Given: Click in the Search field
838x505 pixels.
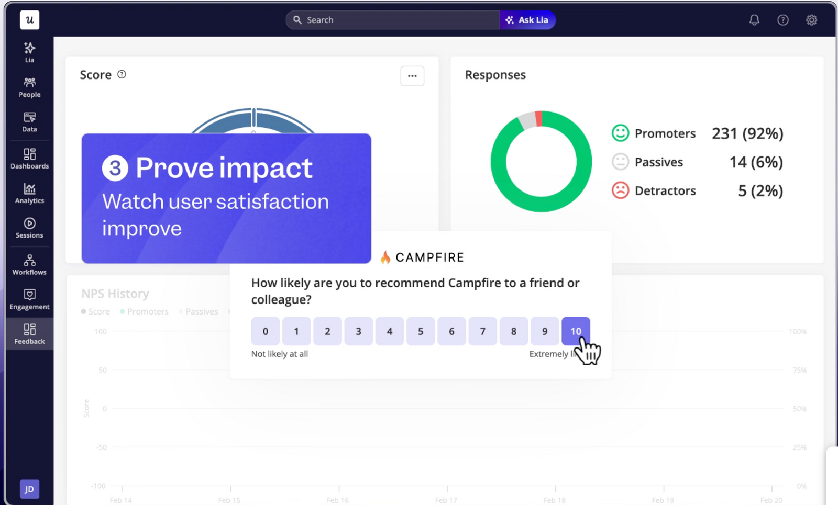Looking at the screenshot, I should coord(393,20).
